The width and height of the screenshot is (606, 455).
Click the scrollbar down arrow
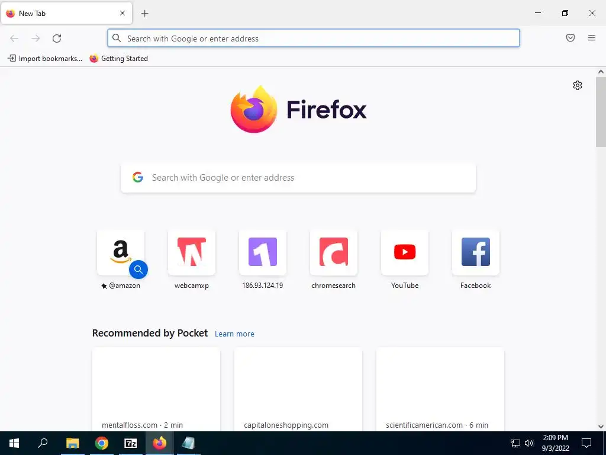[601, 427]
